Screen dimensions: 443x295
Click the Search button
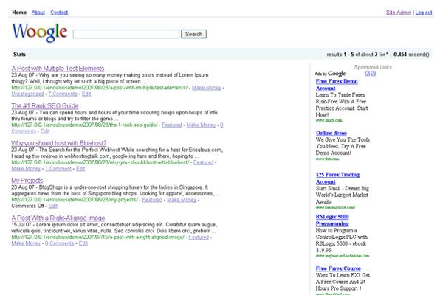pos(193,34)
